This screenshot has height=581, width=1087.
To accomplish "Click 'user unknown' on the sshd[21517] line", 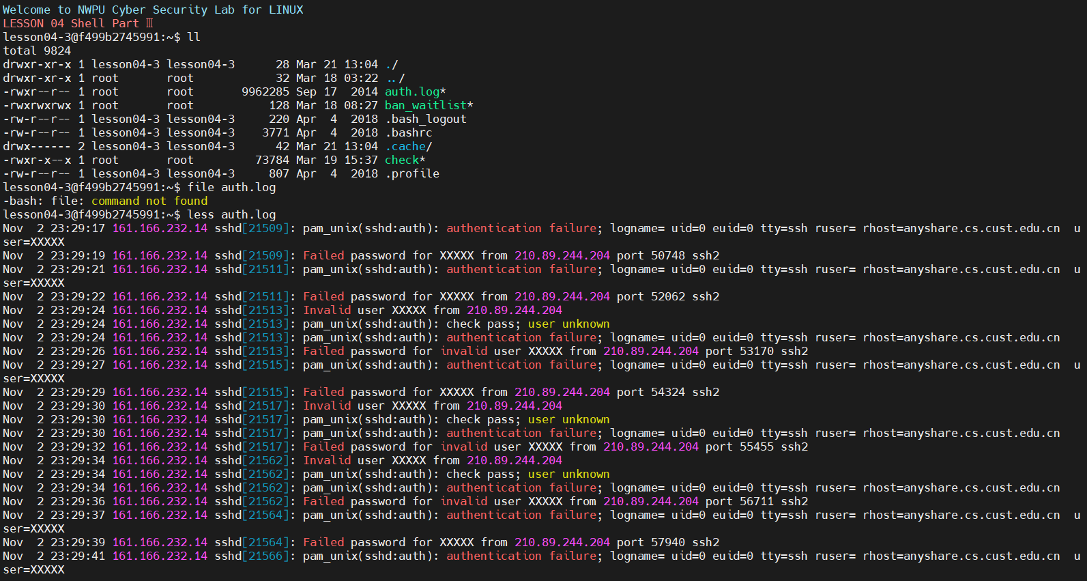I will tap(569, 419).
